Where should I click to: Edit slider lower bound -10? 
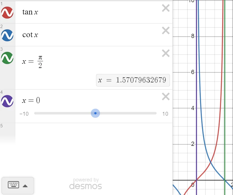click(x=24, y=114)
